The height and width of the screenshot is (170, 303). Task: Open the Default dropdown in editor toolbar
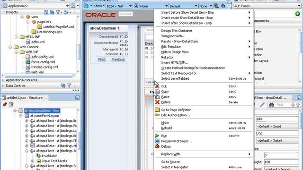click(x=196, y=6)
